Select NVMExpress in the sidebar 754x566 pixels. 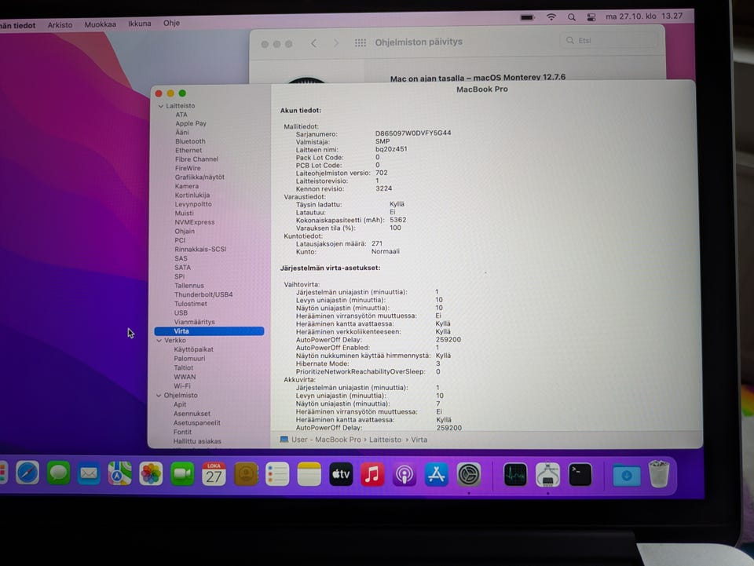[x=194, y=222]
